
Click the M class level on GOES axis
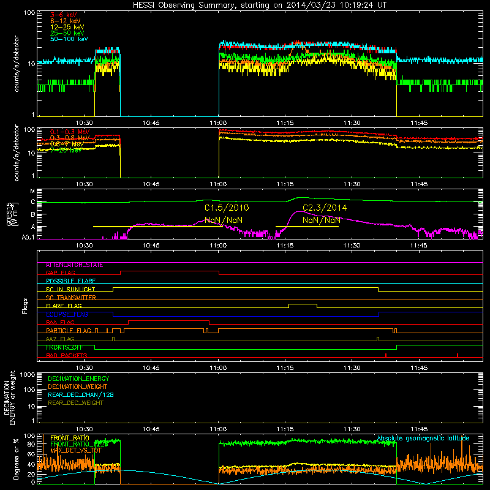pos(32,191)
